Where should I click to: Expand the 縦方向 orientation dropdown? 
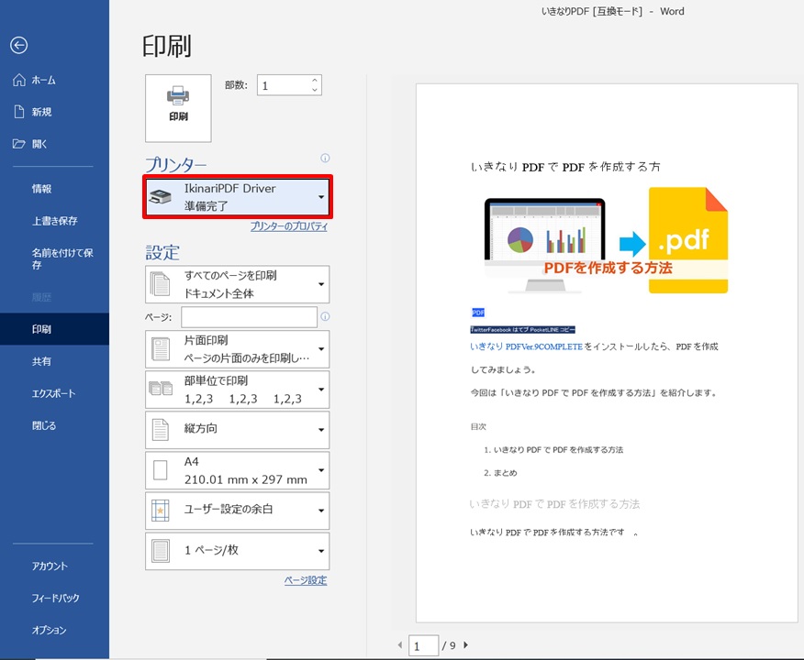click(238, 430)
